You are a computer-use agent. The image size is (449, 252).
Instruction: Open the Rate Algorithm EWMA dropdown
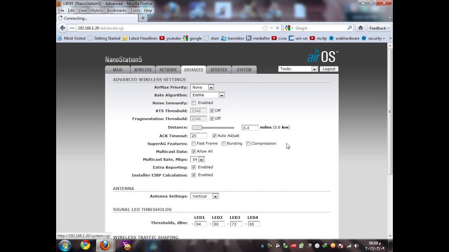[207, 95]
